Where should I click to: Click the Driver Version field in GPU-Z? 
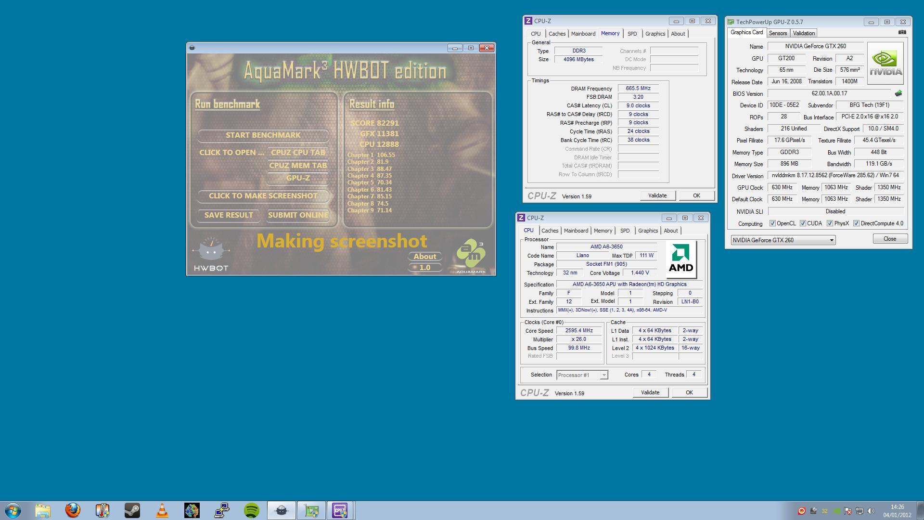[x=835, y=176]
